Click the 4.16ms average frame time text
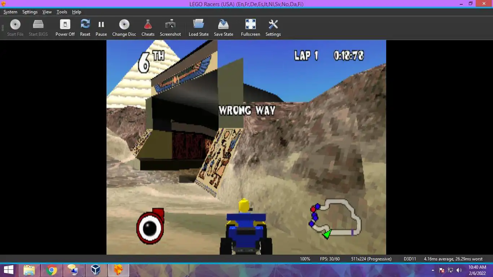 click(x=453, y=259)
